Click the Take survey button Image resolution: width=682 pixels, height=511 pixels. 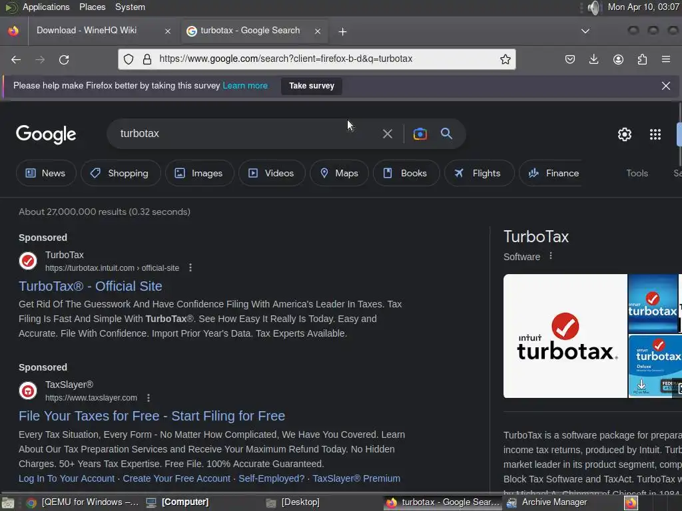(x=312, y=86)
